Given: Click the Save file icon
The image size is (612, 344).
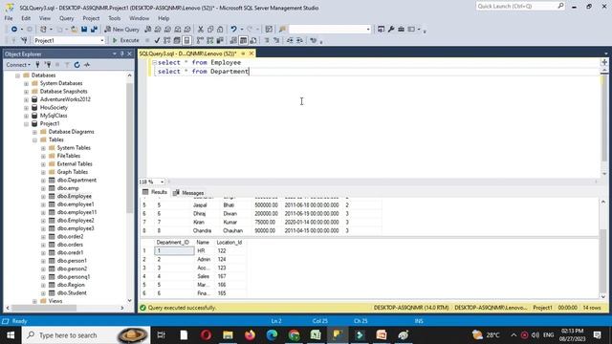Looking at the screenshot, I should (x=84, y=30).
